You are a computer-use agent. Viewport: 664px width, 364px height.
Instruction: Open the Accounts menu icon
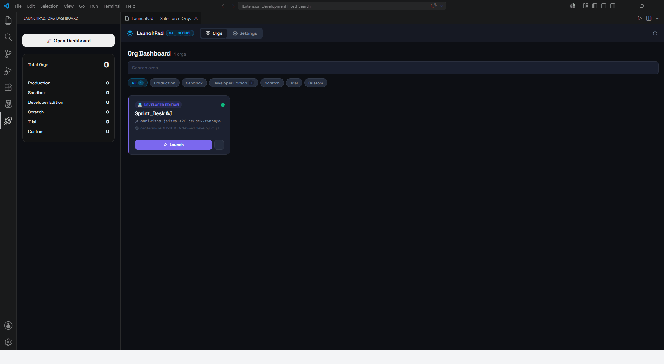pyautogui.click(x=8, y=325)
